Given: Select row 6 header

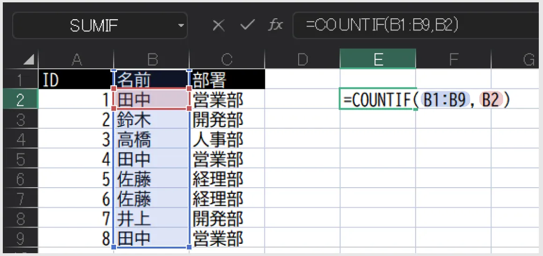Looking at the screenshot, I should coord(20,178).
